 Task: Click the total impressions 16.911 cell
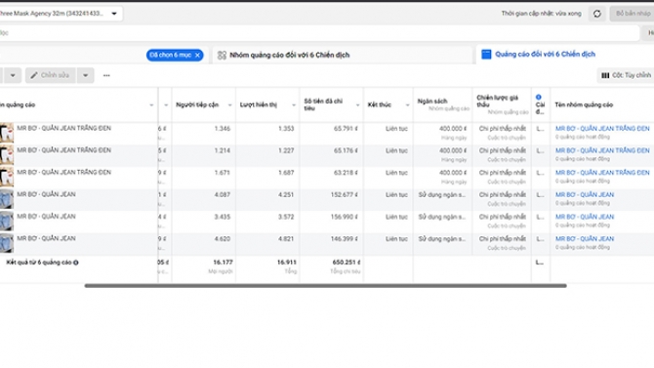coord(287,263)
